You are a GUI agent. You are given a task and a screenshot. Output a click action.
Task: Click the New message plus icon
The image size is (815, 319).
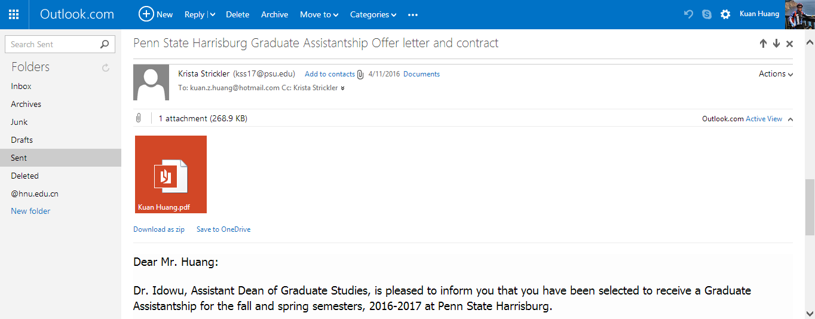146,14
